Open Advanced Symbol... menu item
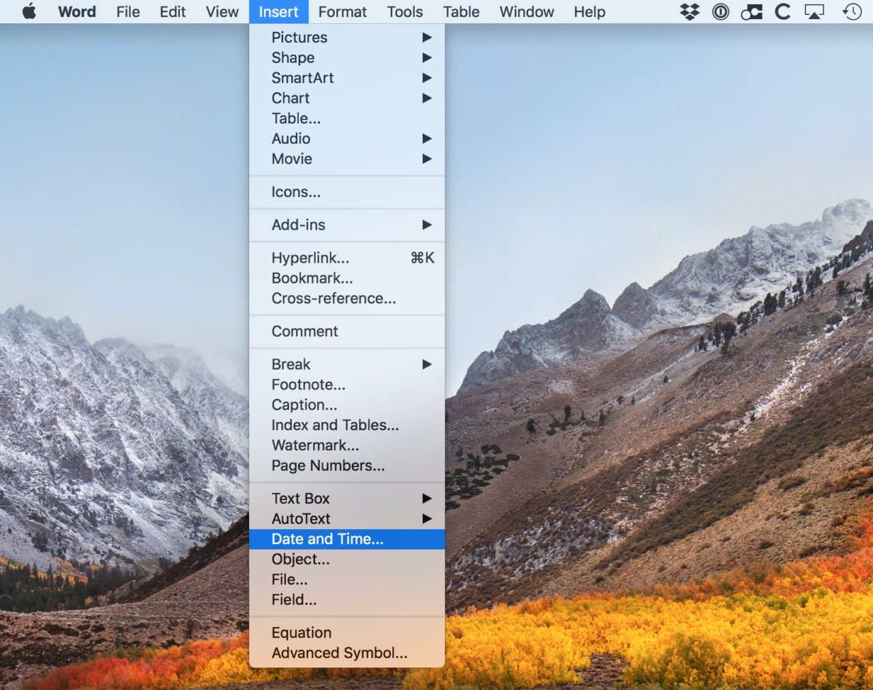Viewport: 873px width, 690px height. tap(347, 653)
